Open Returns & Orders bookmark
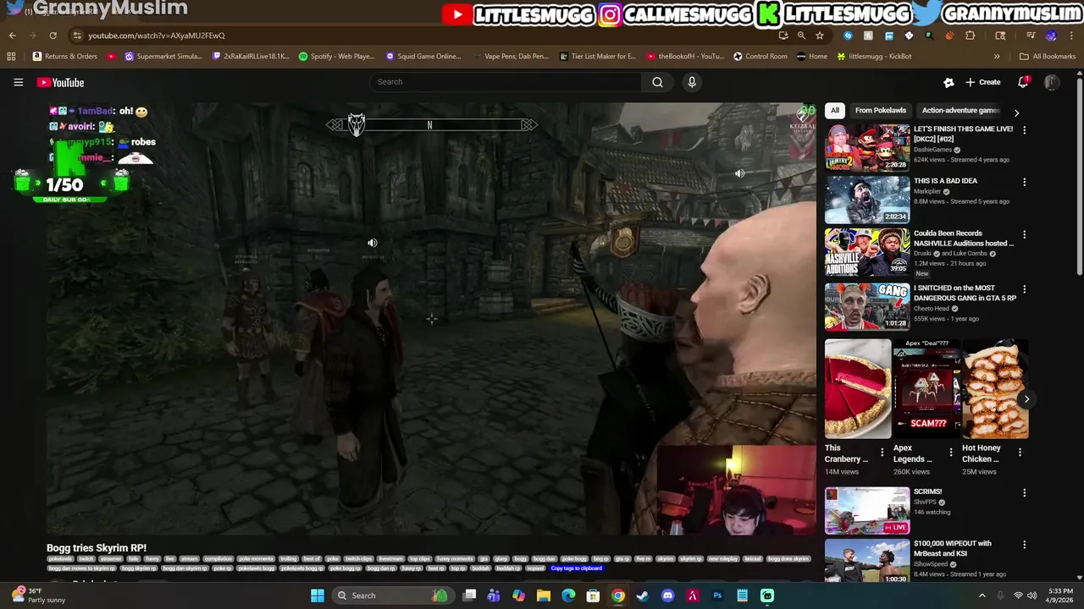1084x609 pixels. click(x=64, y=57)
